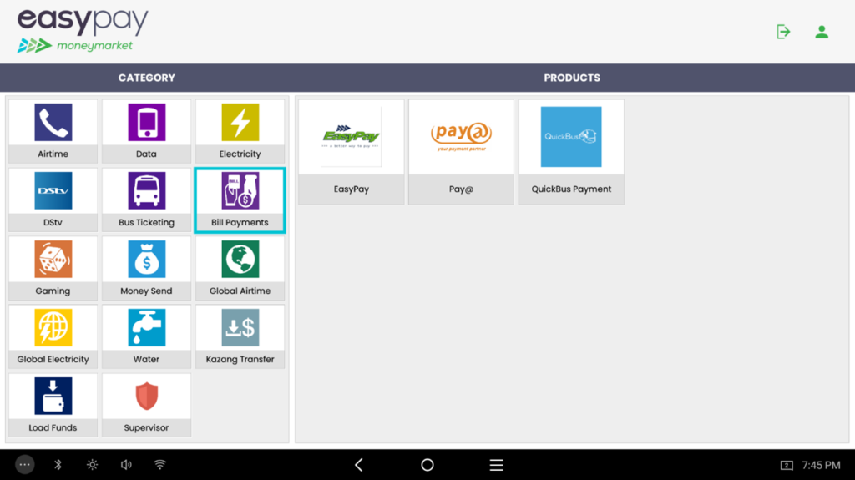This screenshot has width=855, height=480.
Task: Tap the Android home circle button
Action: (427, 465)
